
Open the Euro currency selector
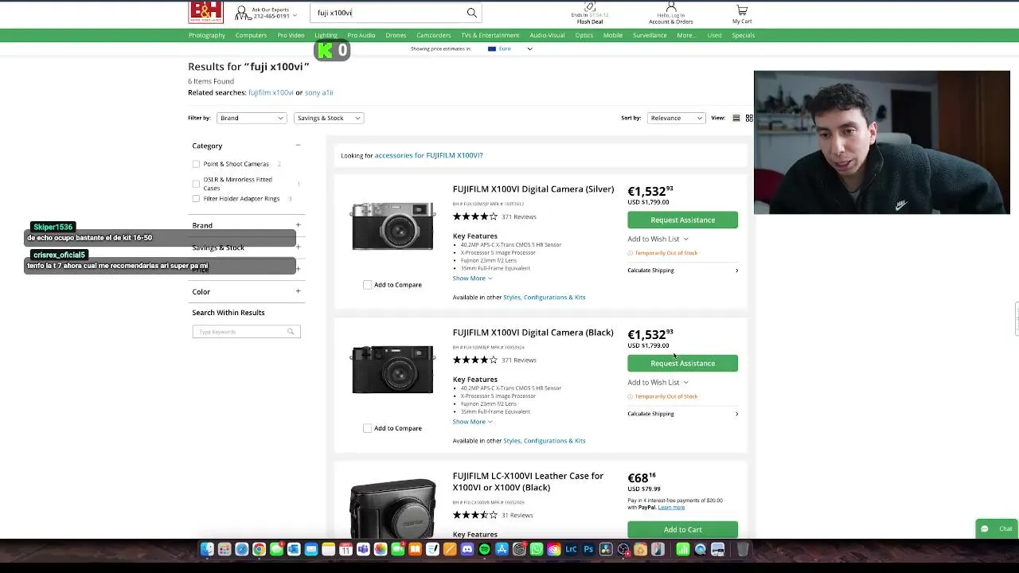510,49
